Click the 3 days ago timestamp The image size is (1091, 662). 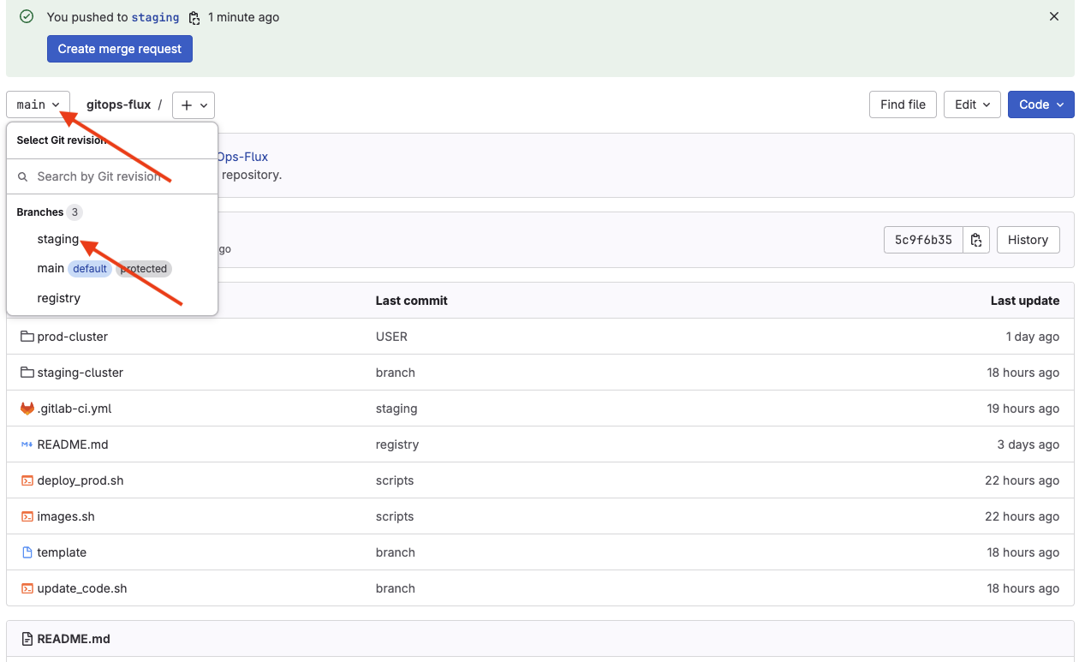coord(1028,444)
